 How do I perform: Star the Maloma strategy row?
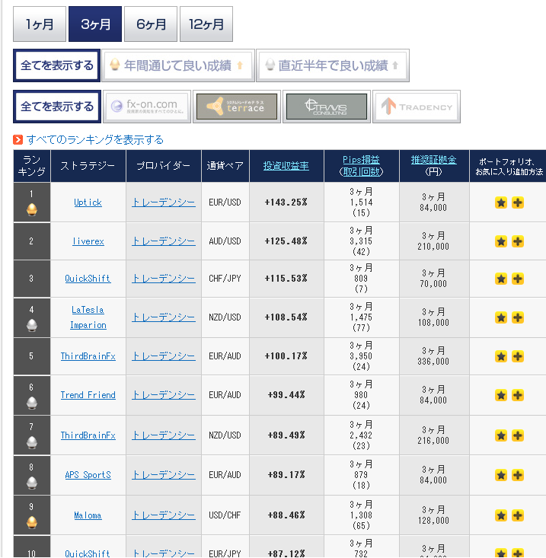pyautogui.click(x=501, y=515)
